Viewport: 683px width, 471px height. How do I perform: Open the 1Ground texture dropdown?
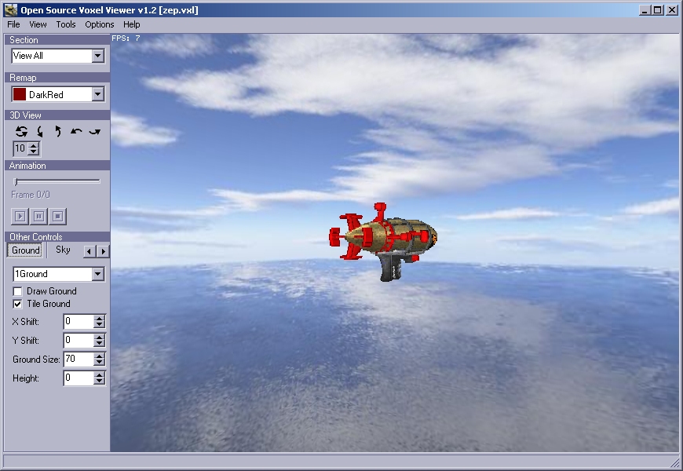(97, 274)
